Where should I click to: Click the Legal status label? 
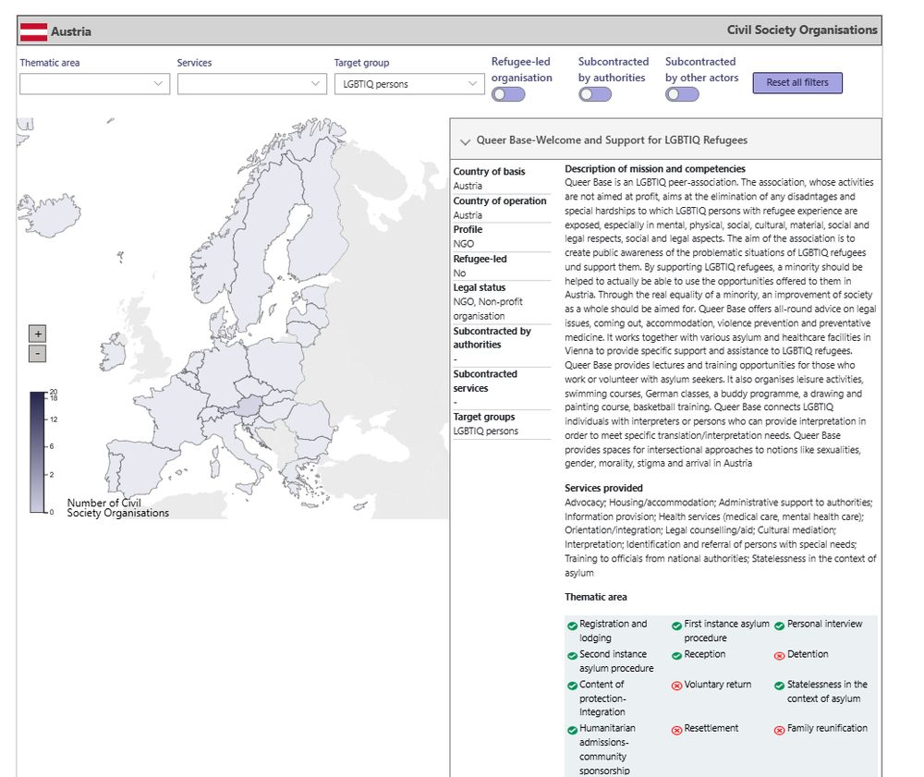point(479,287)
